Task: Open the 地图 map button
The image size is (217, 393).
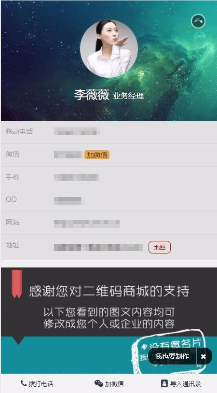Action: click(x=160, y=247)
